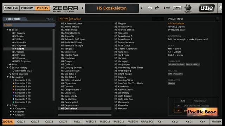The height and width of the screenshot is (126, 225).
Task: Click the User folder icon
Action: tap(10, 64)
